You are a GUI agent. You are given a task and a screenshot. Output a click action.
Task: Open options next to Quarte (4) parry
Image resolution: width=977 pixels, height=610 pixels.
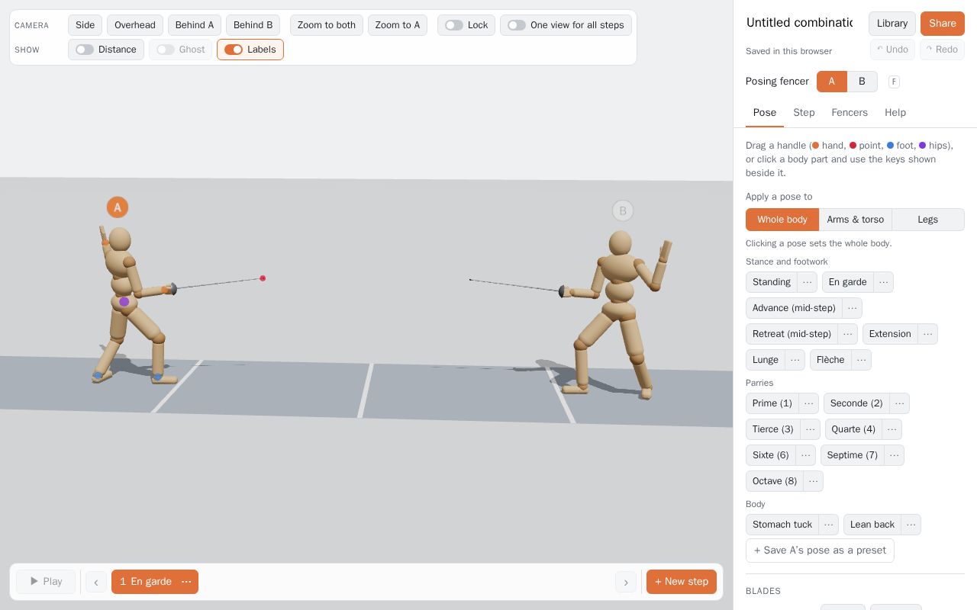(x=892, y=429)
